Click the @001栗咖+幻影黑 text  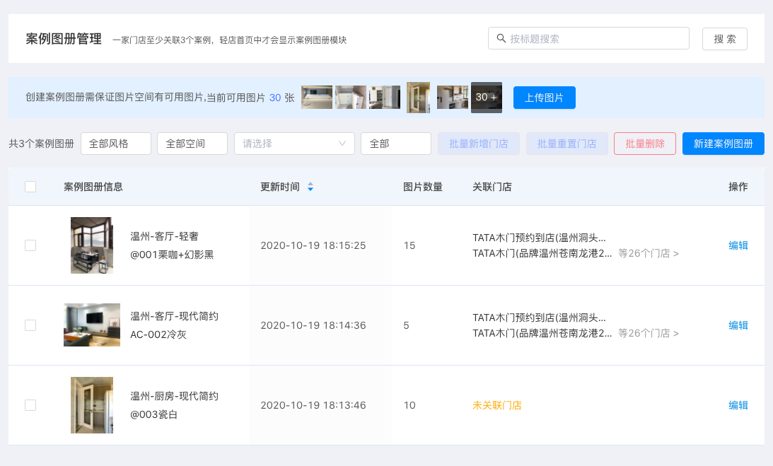tap(172, 255)
